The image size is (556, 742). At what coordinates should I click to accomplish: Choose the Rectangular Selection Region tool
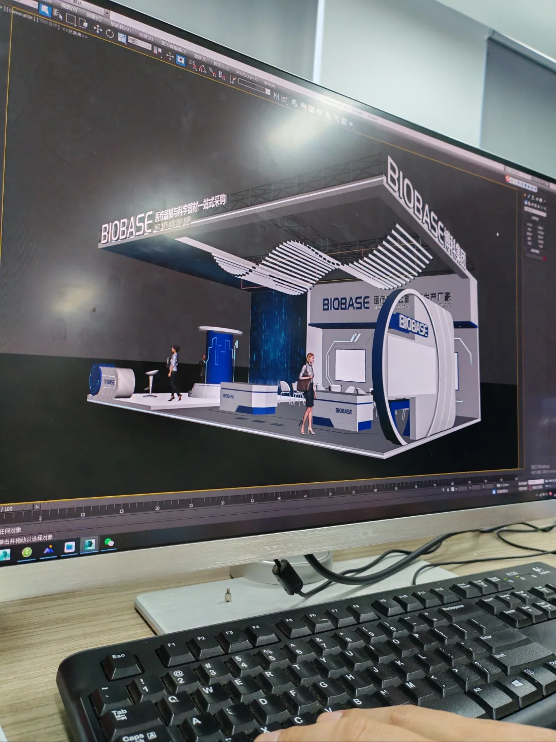click(x=71, y=20)
